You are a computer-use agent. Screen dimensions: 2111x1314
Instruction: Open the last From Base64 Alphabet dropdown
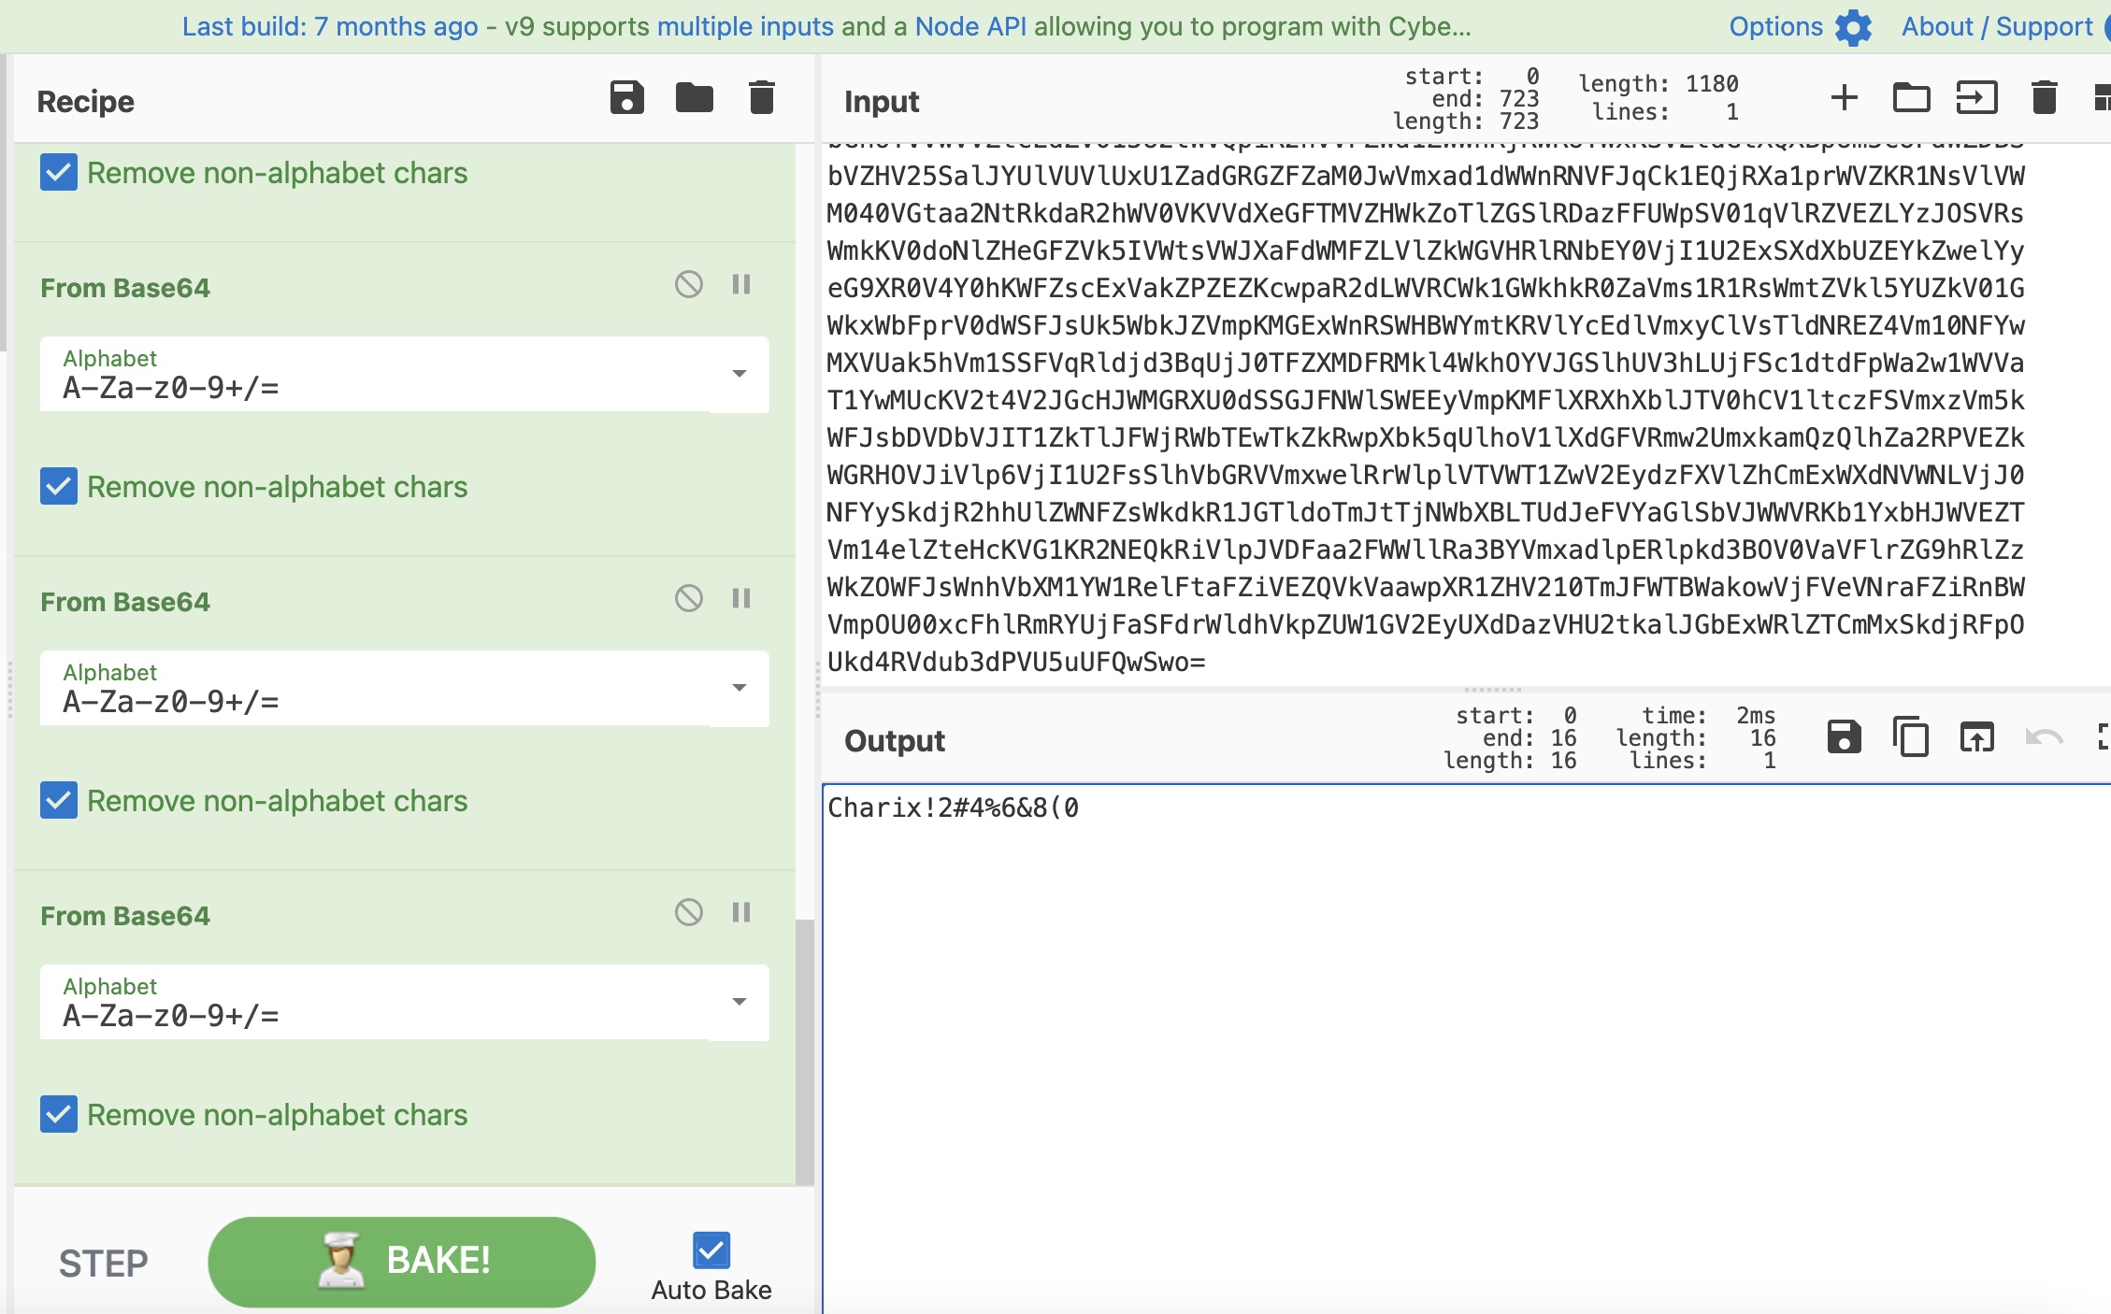(x=739, y=1002)
